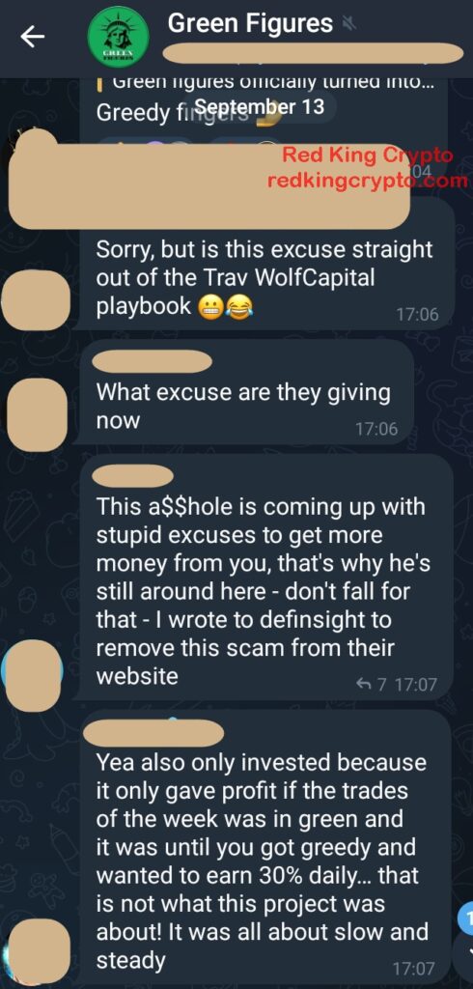Tap the back arrow icon
This screenshot has width=473, height=989.
tap(32, 37)
